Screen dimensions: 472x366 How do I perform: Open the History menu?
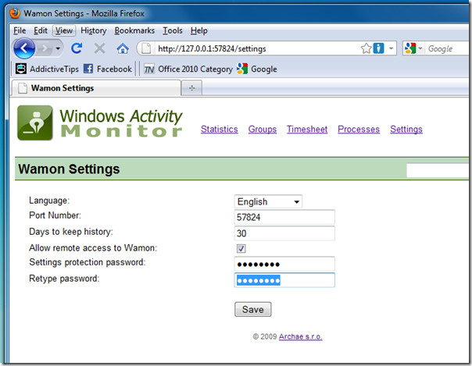[x=93, y=30]
